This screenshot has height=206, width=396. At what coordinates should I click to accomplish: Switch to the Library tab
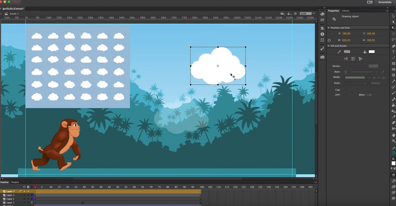coord(345,11)
